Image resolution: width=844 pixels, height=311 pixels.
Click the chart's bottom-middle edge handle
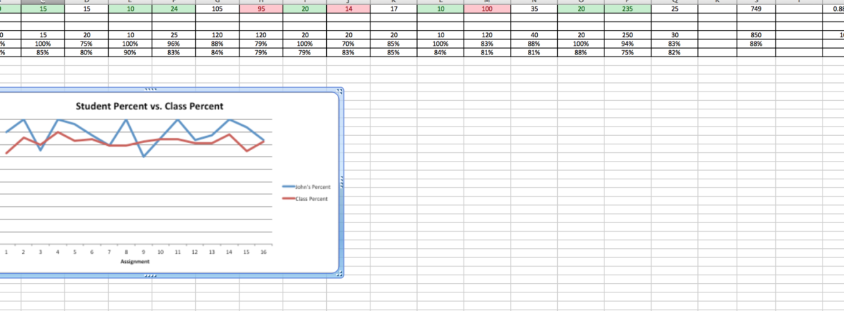[149, 275]
